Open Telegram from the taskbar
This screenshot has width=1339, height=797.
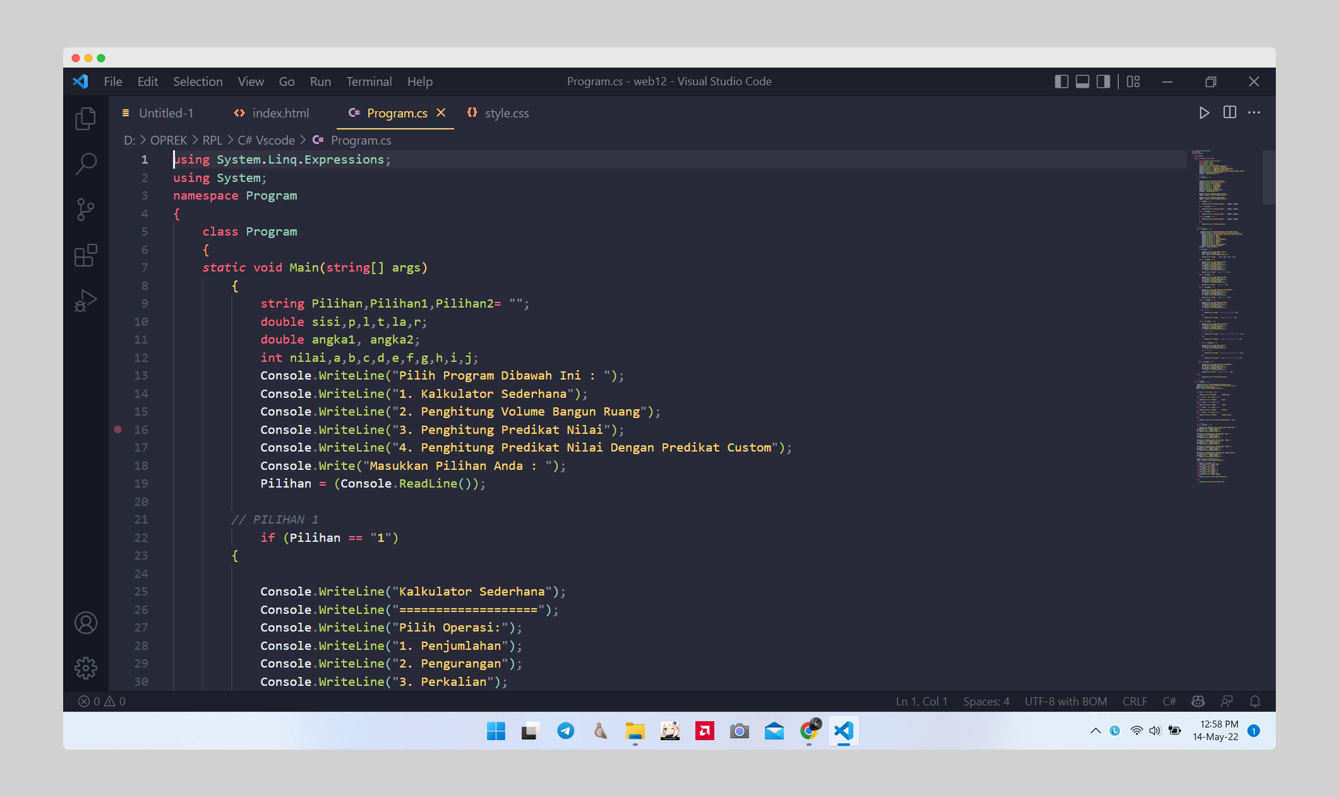coord(565,731)
